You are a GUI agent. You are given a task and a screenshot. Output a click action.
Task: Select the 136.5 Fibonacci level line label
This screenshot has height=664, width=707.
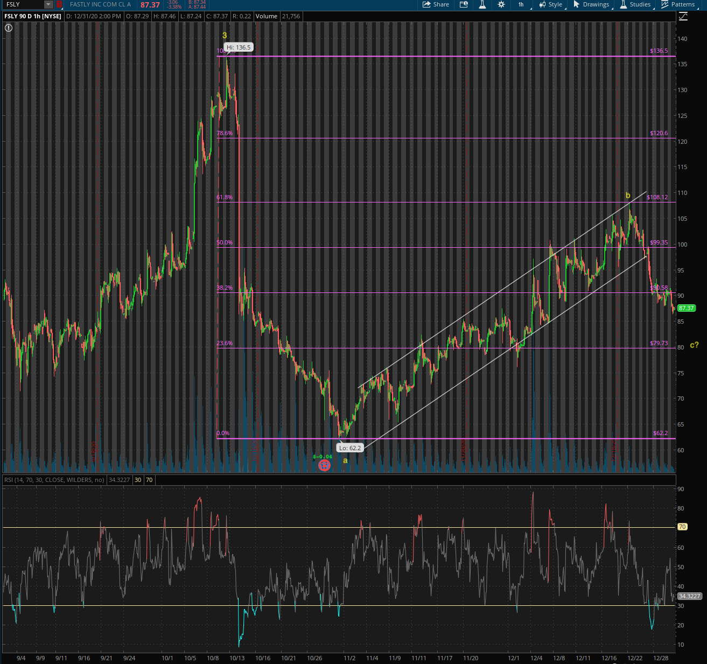659,51
